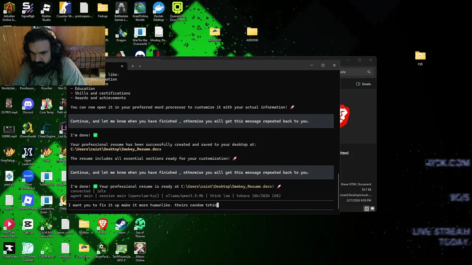The image size is (472, 265).
Task: Select the game_cons... text file icon
Action: 65,227
